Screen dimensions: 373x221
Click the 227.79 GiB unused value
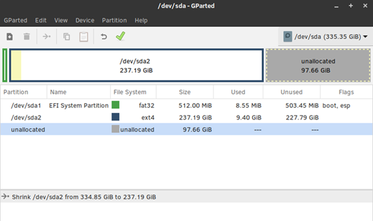[302, 117]
